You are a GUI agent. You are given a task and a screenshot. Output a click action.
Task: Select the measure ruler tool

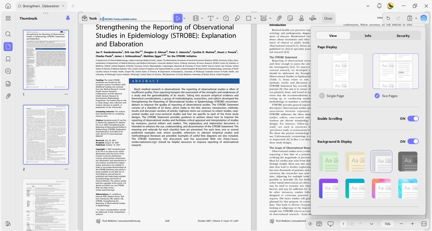(x=264, y=18)
